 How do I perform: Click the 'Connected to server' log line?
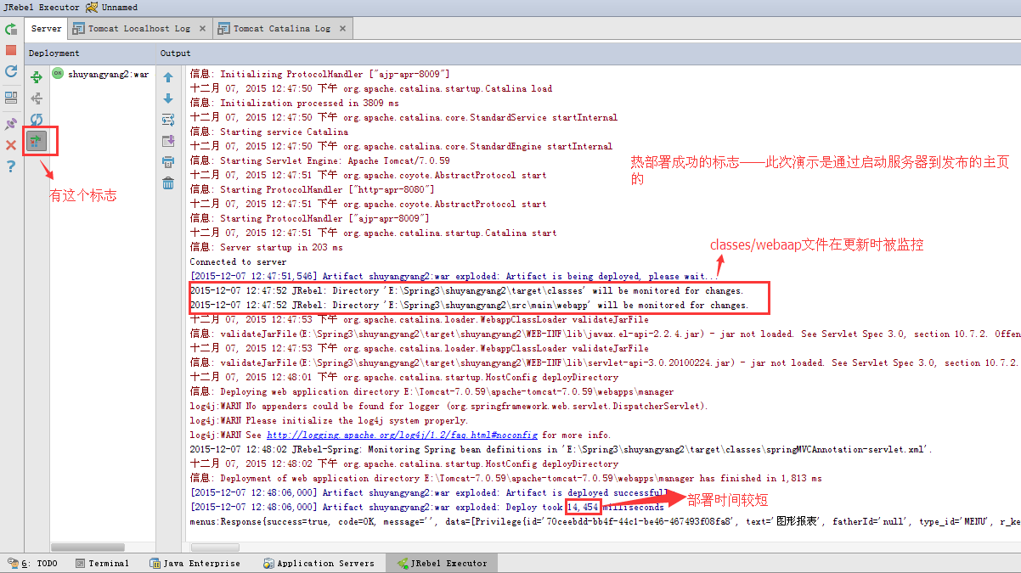coord(238,261)
